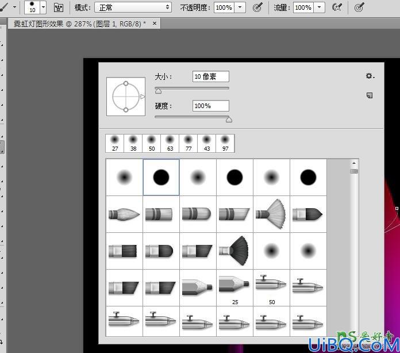
Task: Toggle pressure for size icon
Action: pos(359,7)
